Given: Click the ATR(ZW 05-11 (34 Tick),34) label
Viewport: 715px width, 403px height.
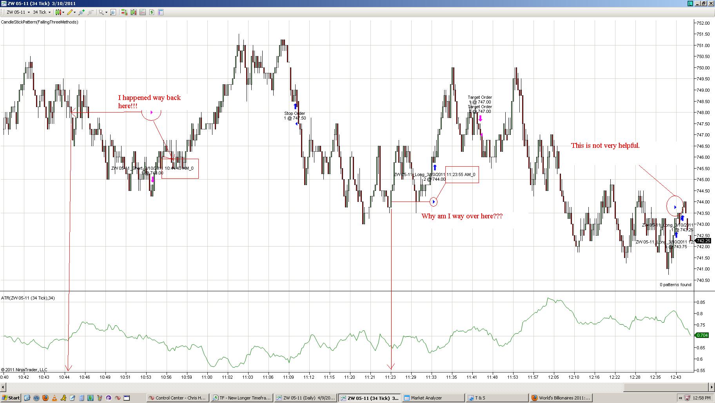Looking at the screenshot, I should pos(28,298).
